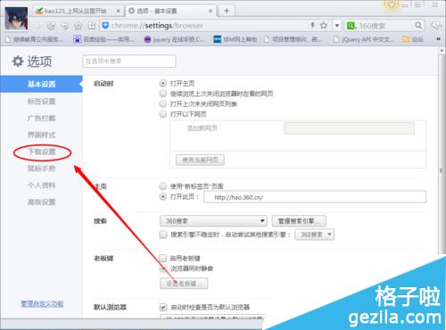Click the 选项 gear icon
Image resolution: width=446 pixels, height=330 pixels.
(x=18, y=62)
